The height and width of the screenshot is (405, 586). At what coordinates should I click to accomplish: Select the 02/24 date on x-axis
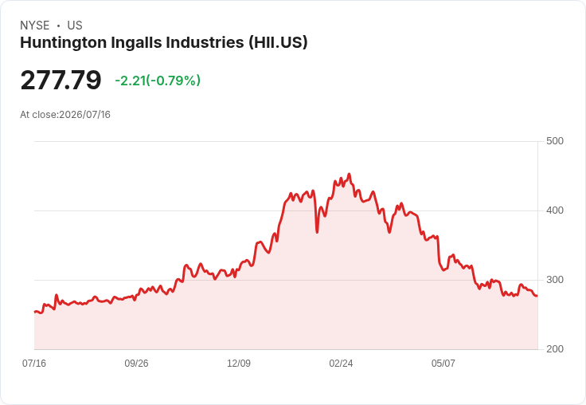(x=341, y=363)
